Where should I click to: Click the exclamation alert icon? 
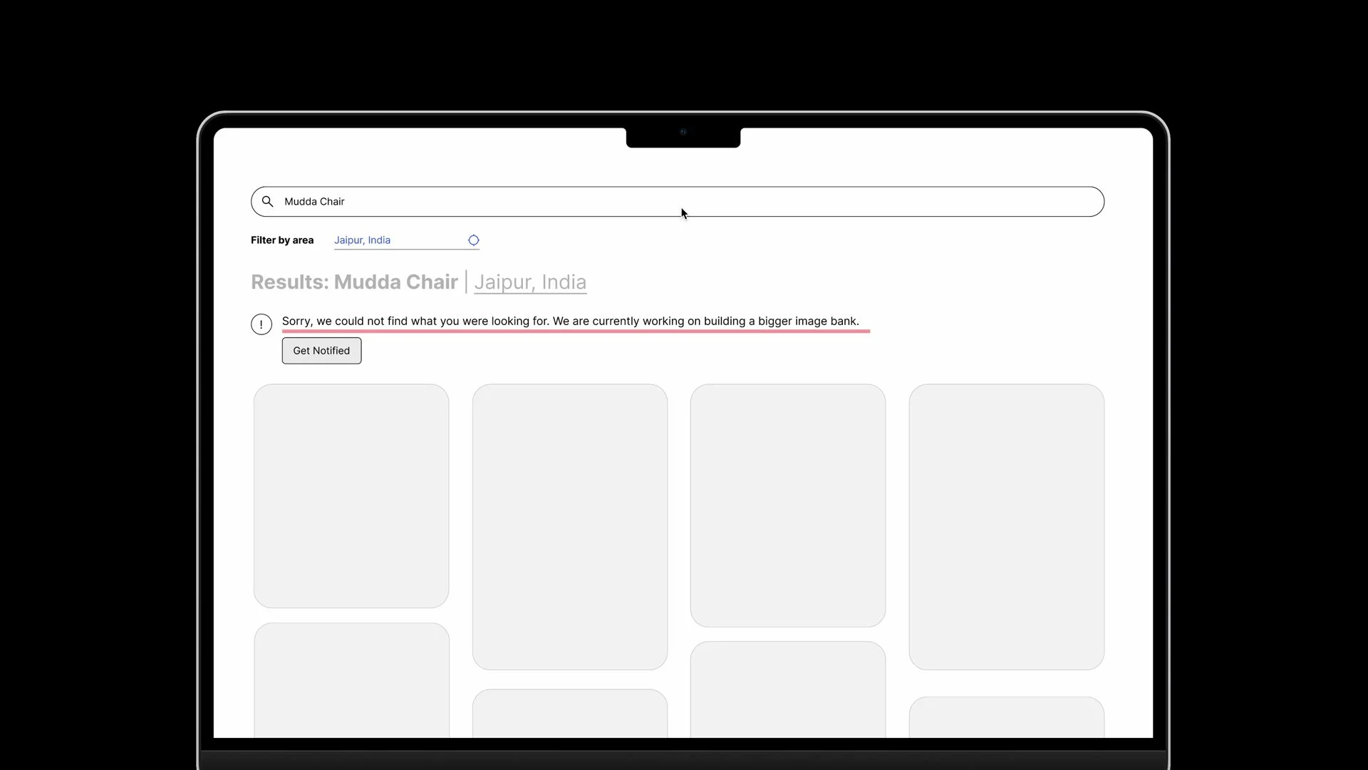(x=261, y=324)
